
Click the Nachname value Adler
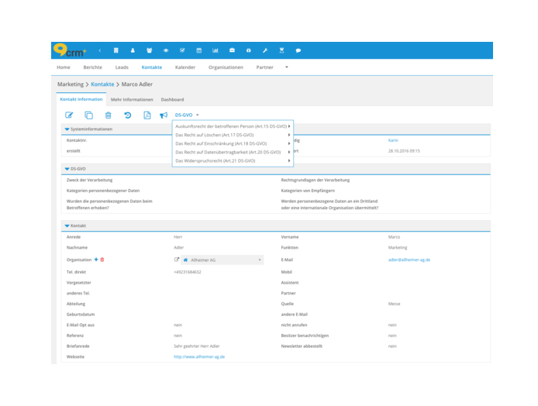tap(179, 248)
